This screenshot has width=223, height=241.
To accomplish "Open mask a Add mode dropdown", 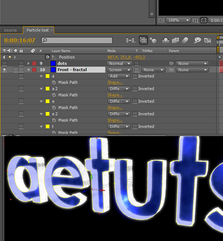I will coord(119,76).
